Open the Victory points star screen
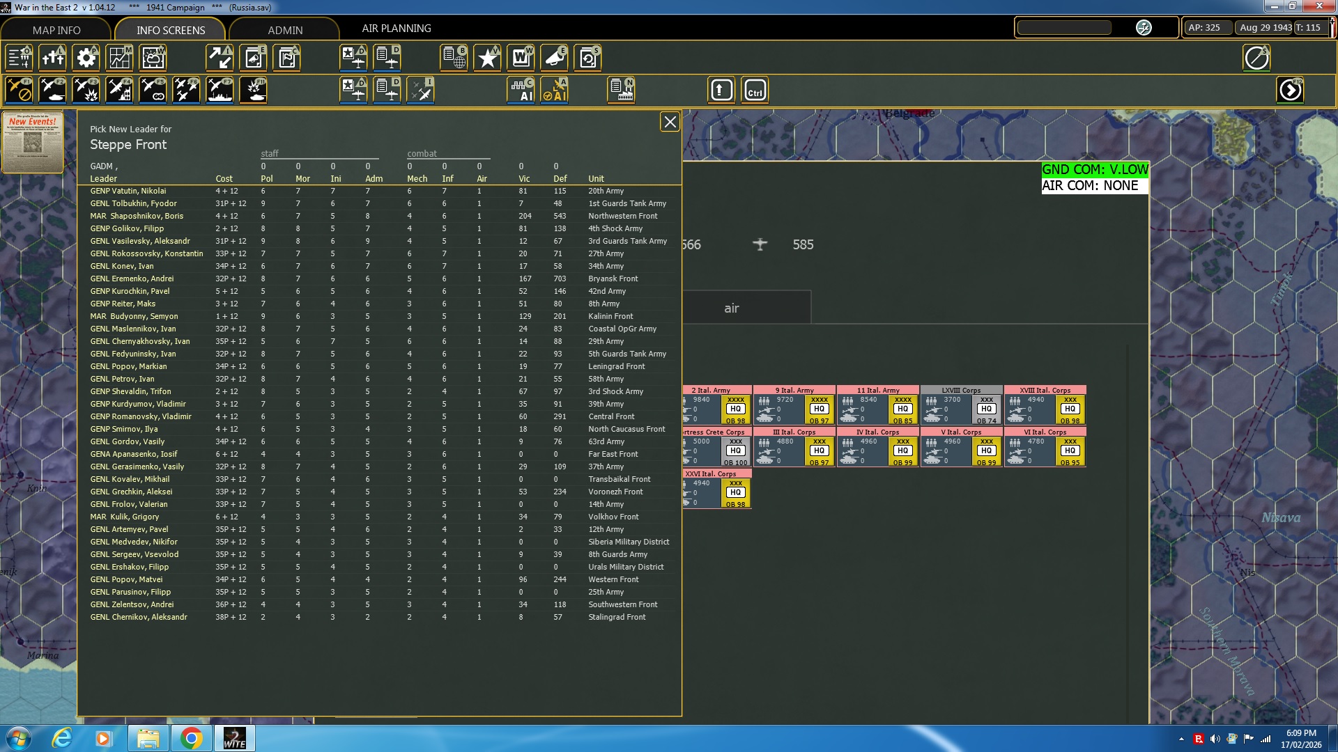The image size is (1338, 752). coord(487,58)
